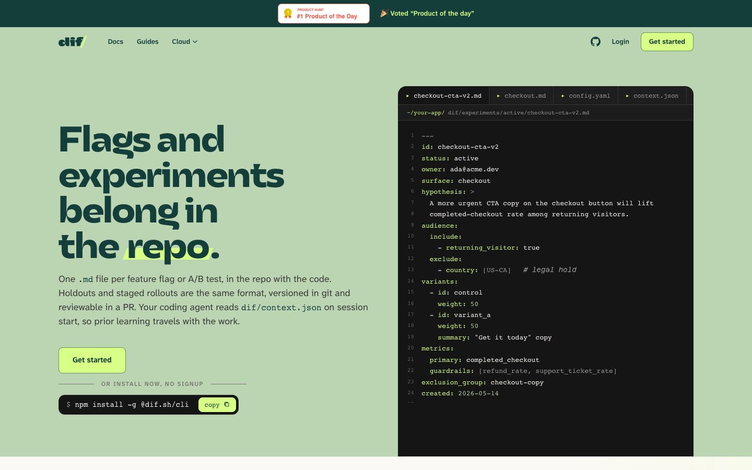Click the "surface: checkout" code line

tap(456, 181)
